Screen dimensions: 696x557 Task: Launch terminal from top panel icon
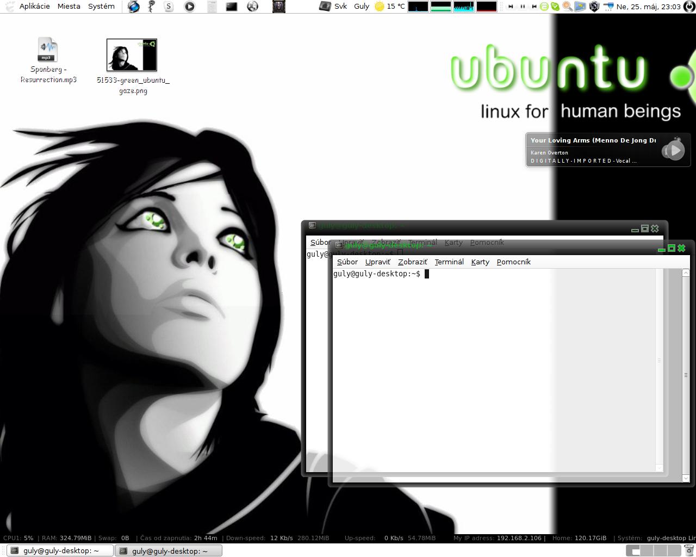coord(232,7)
